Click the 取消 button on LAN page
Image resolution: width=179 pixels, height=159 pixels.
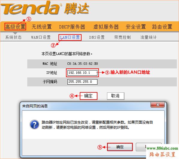(x=115, y=96)
